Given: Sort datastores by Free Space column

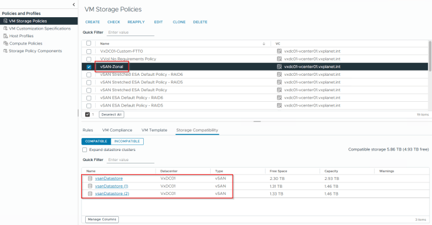Looking at the screenshot, I should (x=278, y=171).
